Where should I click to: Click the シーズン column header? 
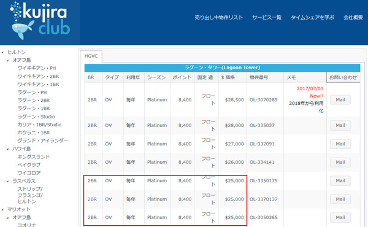pos(157,77)
